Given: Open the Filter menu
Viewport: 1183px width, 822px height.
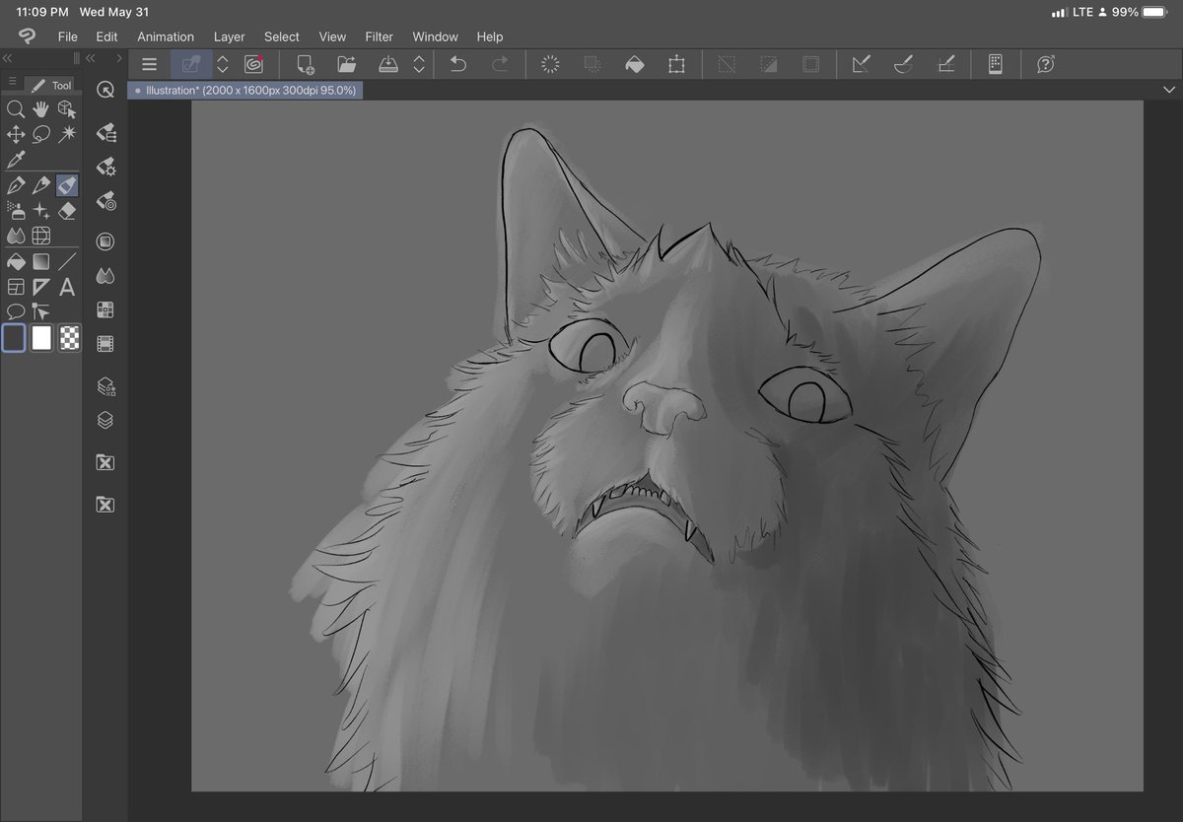Looking at the screenshot, I should pyautogui.click(x=380, y=36).
